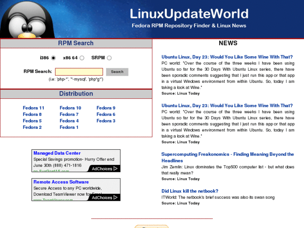Viewport: 304px width, 228px height.
Task: Open the Fedora 7 distribution link
Action: (69, 114)
